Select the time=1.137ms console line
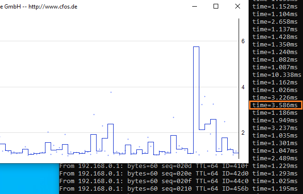The height and width of the screenshot is (194, 303). click(x=275, y=29)
